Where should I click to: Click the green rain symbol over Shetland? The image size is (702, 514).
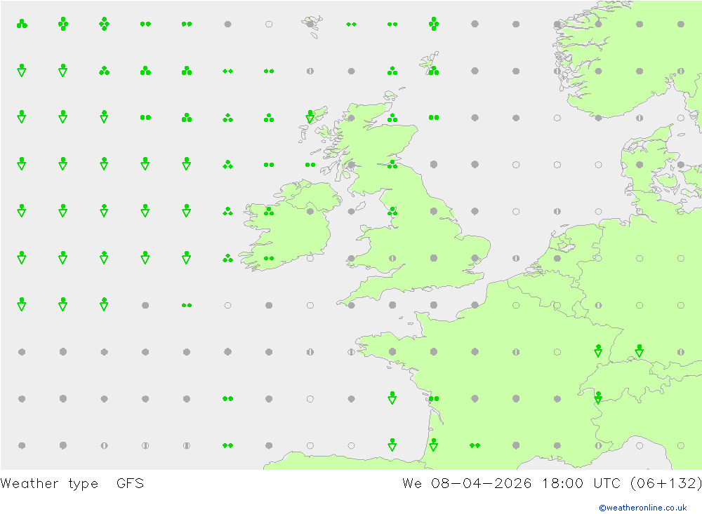pos(433,71)
